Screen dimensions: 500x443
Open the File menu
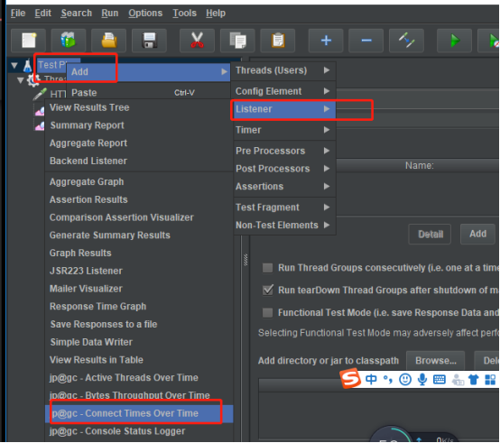(x=18, y=13)
